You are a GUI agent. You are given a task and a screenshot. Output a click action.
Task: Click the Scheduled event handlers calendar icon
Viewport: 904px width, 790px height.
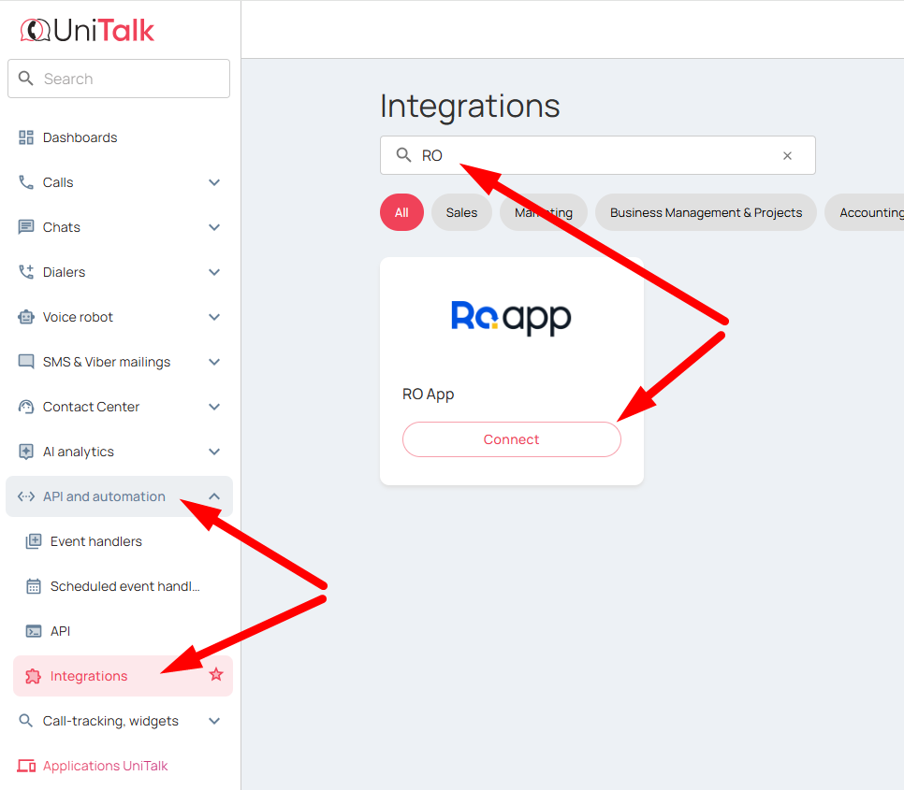34,586
